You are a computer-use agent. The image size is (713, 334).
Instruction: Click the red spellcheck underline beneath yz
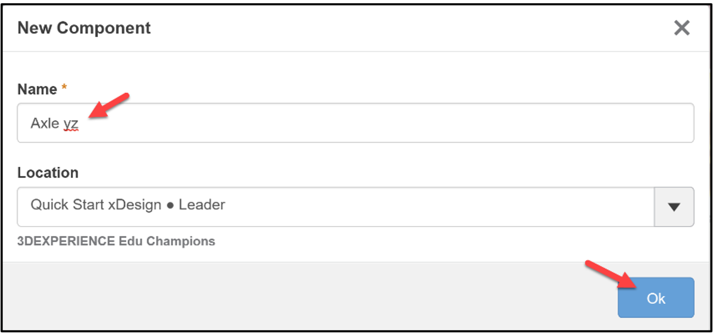point(71,132)
